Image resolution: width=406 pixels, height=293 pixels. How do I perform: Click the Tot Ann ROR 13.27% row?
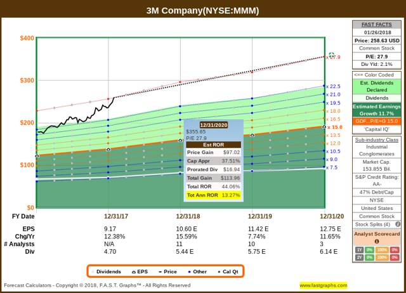(x=213, y=195)
